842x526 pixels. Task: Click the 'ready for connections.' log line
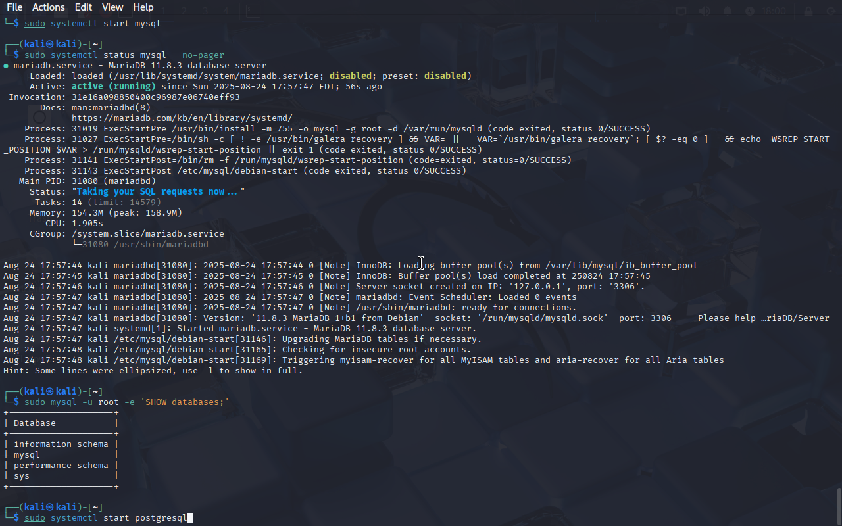290,308
